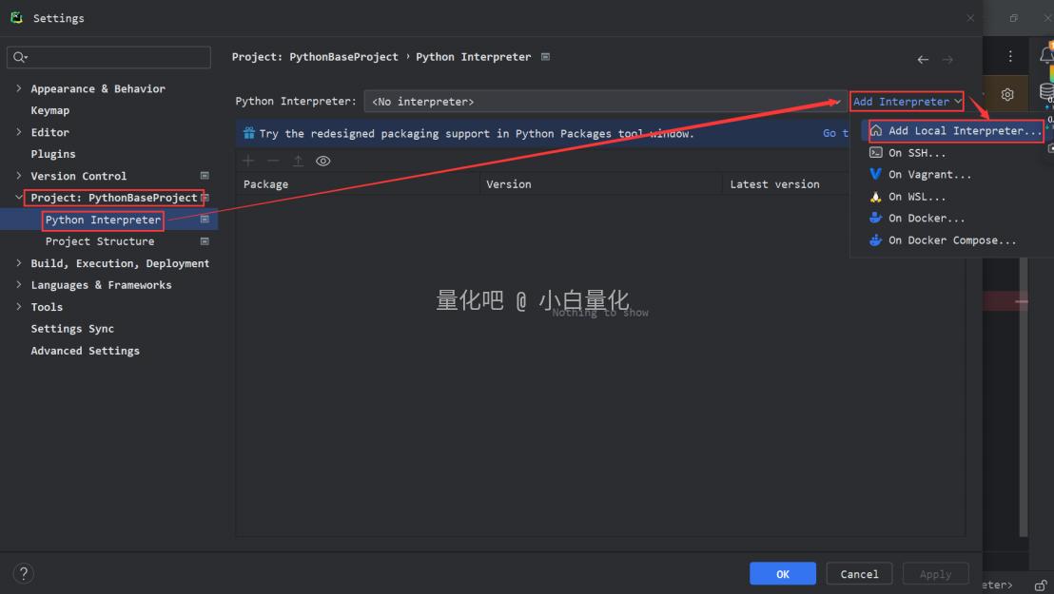Click the help question mark icon
The image size is (1054, 594).
point(25,573)
